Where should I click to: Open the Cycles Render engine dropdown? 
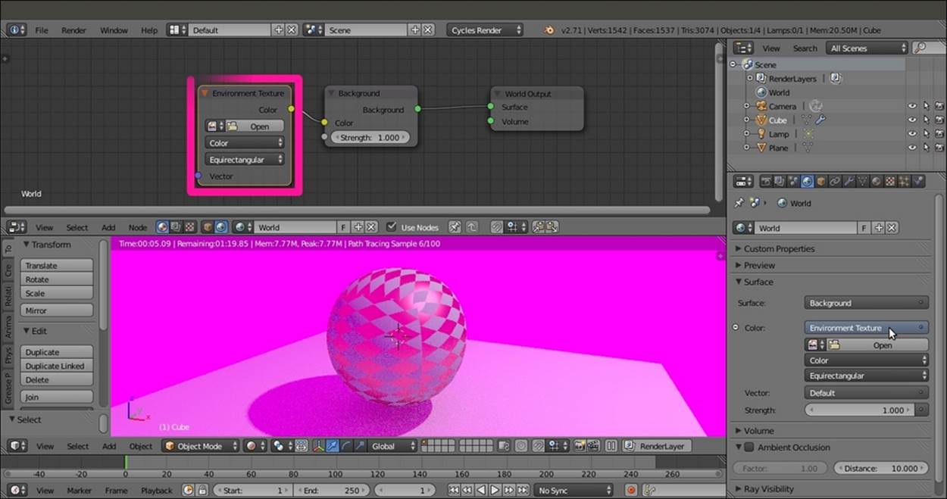(x=486, y=30)
